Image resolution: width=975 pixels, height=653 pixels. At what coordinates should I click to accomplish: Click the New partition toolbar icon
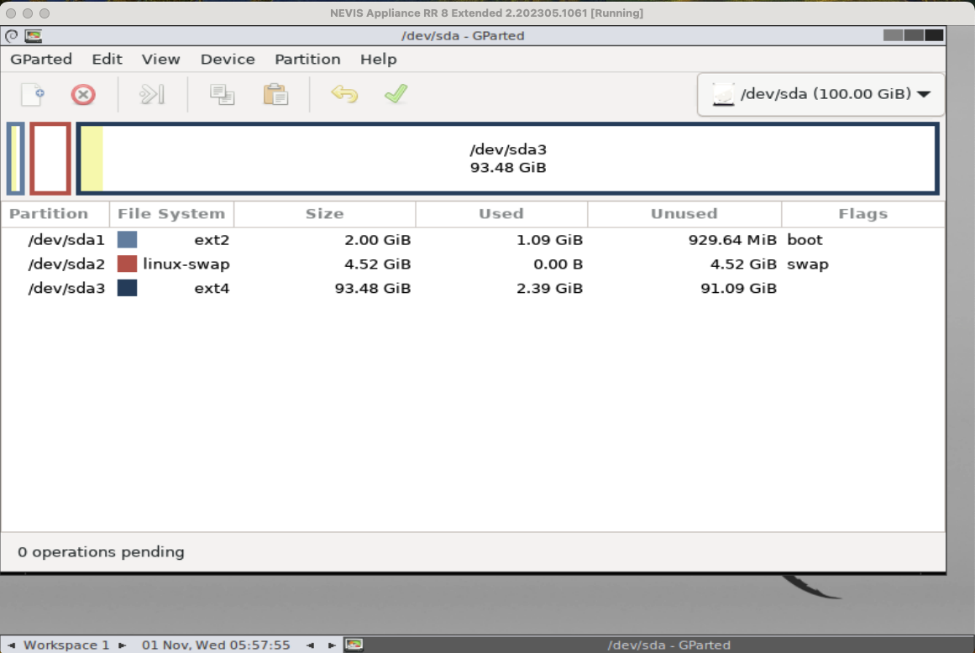(33, 94)
